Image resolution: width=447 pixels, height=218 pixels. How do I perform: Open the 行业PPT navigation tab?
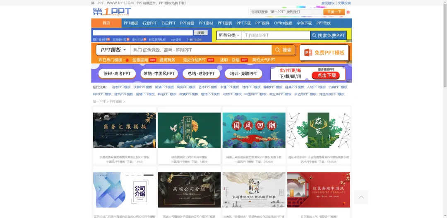[150, 23]
